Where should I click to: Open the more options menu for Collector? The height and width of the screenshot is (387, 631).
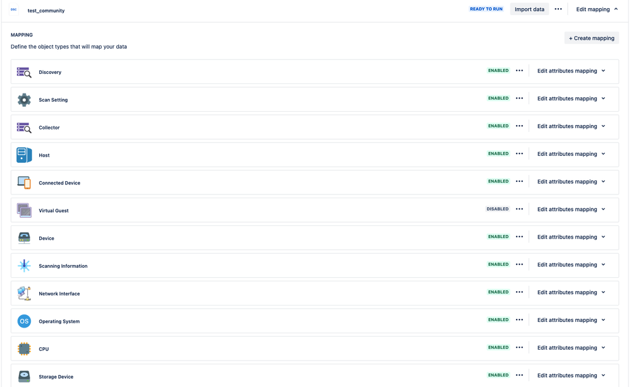[519, 126]
